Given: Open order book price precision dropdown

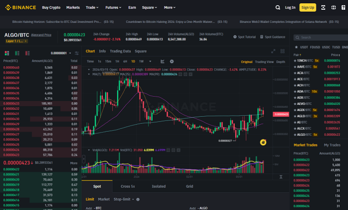Looking at the screenshot, I should tap(61, 53).
